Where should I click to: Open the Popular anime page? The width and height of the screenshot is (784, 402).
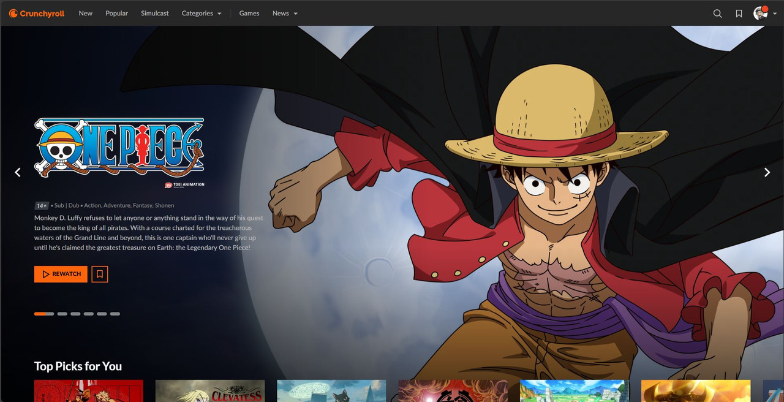point(116,13)
